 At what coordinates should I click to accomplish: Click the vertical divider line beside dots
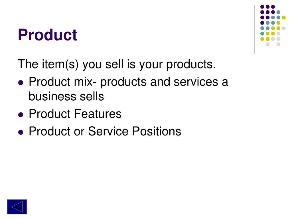pos(254,29)
